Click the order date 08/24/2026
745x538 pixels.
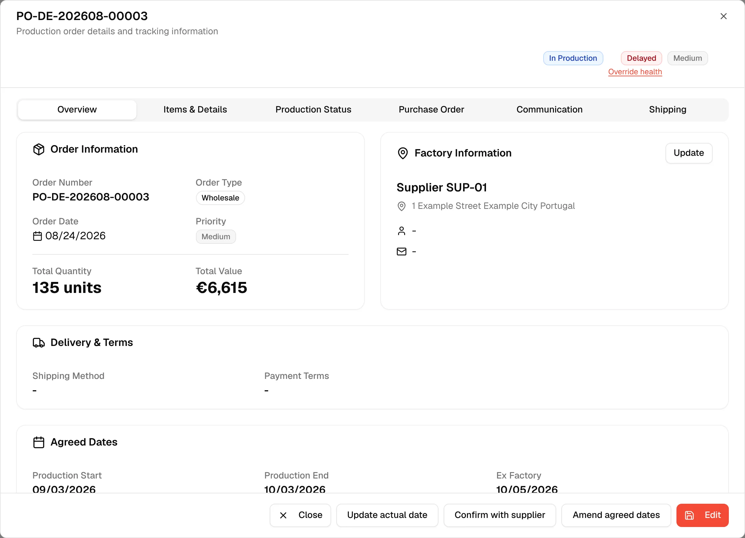(75, 236)
